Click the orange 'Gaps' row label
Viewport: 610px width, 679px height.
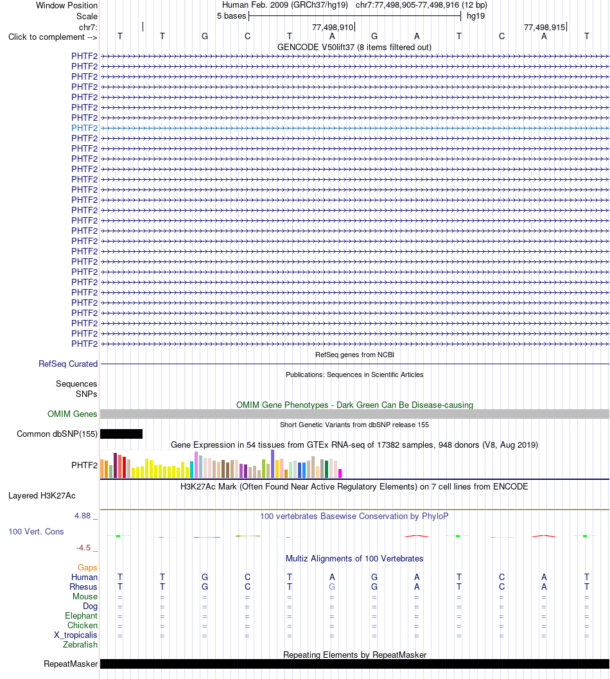87,568
